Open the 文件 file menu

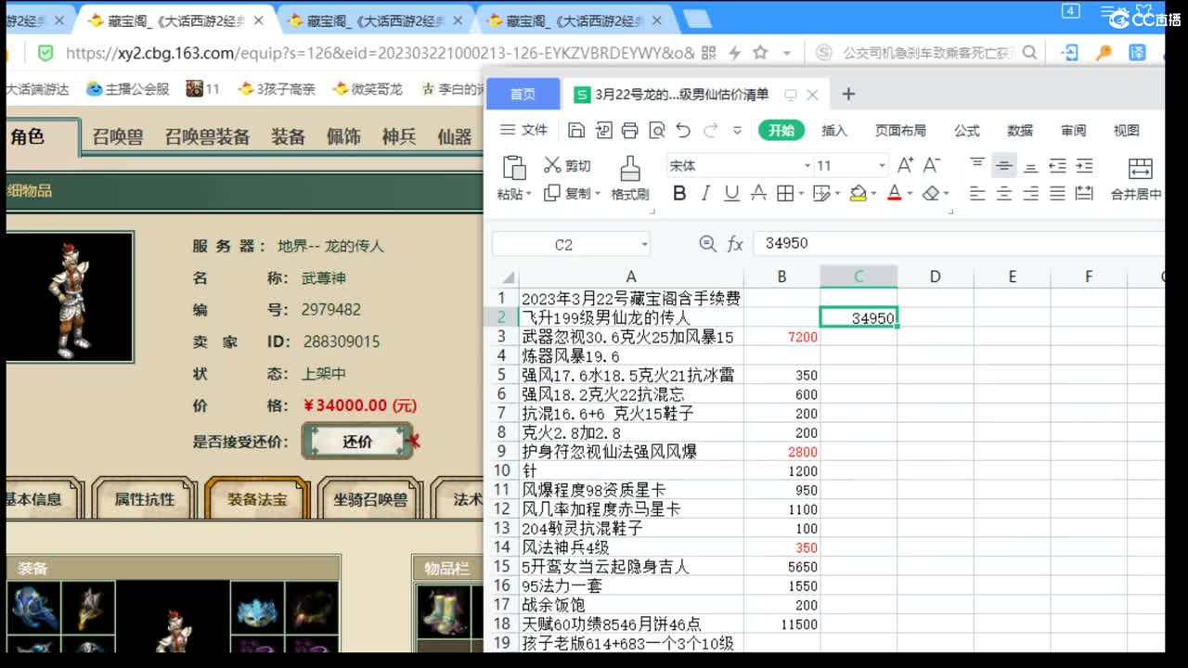pyautogui.click(x=525, y=130)
